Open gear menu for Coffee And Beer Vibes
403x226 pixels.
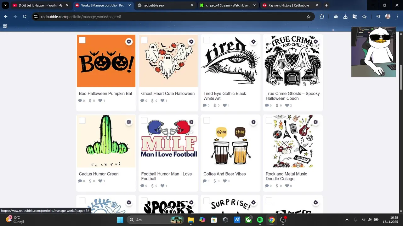(253, 122)
